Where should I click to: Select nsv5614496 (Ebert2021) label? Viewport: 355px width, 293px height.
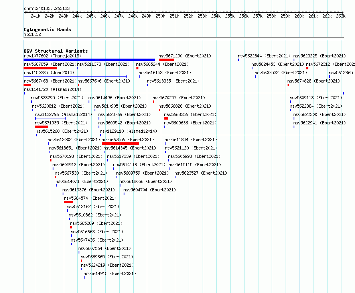114,98
